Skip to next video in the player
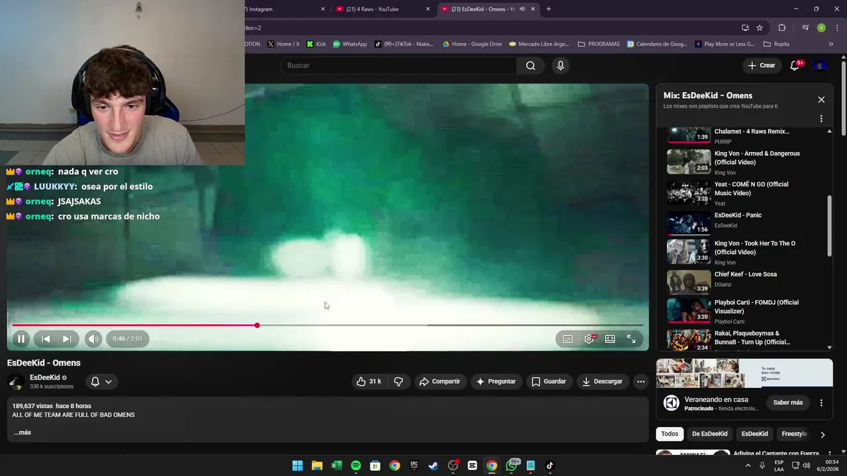 point(67,338)
